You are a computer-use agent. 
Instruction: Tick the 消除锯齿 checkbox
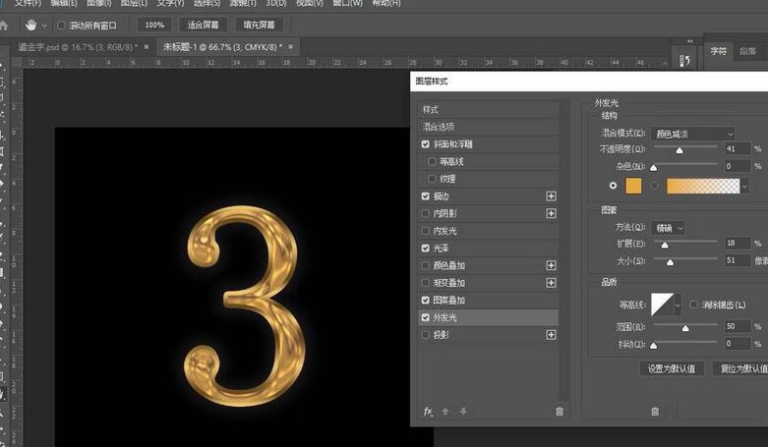point(694,305)
